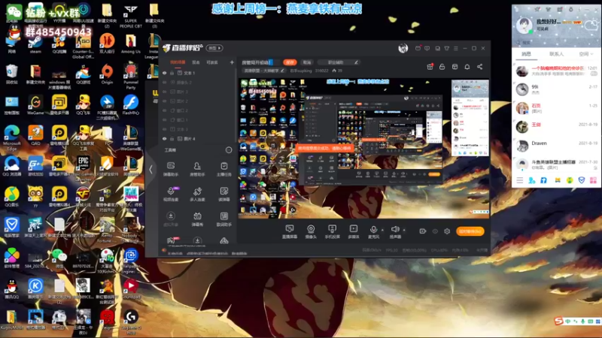This screenshot has width=602, height=338.
Task: Click the room title text field
Action: [x=260, y=62]
